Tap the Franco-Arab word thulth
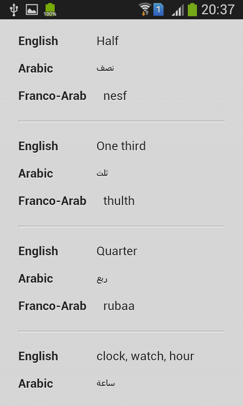The image size is (243, 406). point(119,201)
